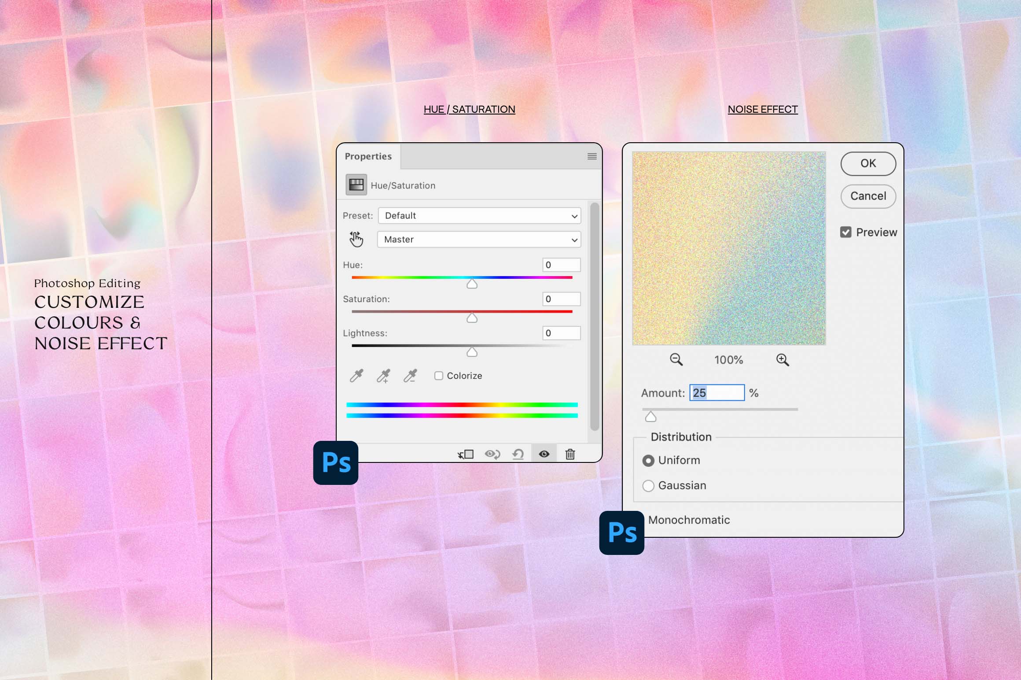Uncheck the Preview checkbox
The width and height of the screenshot is (1021, 680).
click(x=846, y=232)
